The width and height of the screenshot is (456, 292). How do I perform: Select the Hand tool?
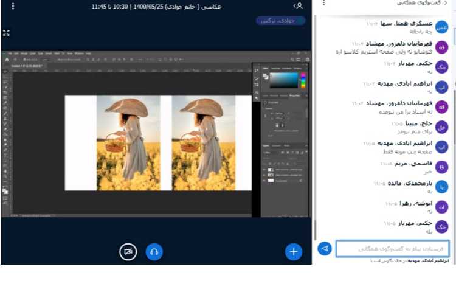pos(5,171)
